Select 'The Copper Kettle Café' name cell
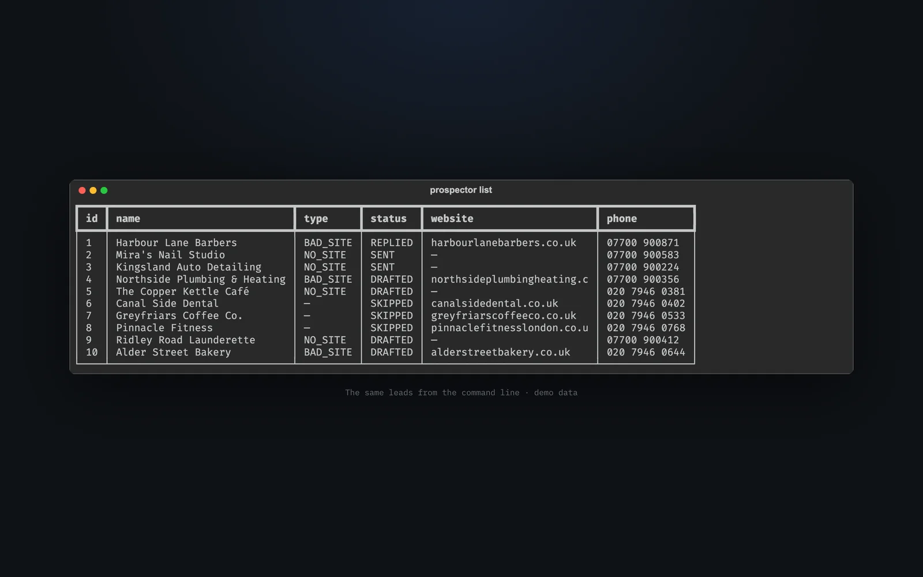 (x=182, y=291)
